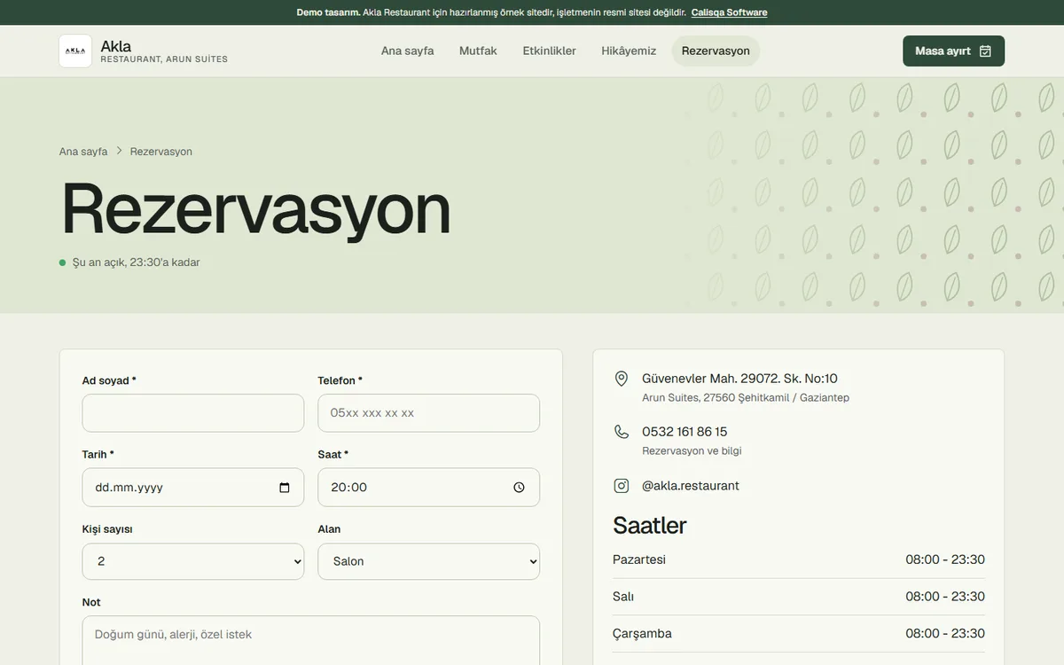Click the Tarih date field
This screenshot has width=1064, height=665.
point(193,488)
